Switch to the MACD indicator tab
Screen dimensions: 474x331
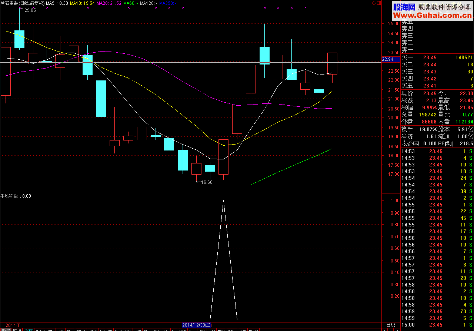coord(40,330)
